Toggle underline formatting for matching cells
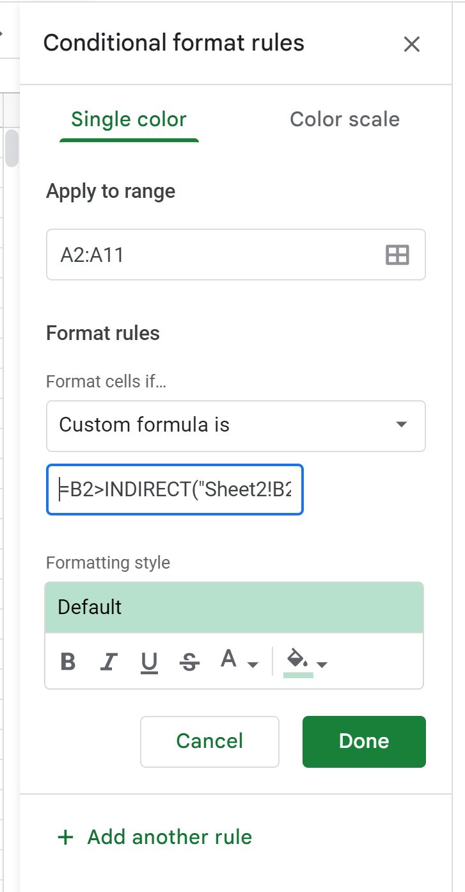This screenshot has width=465, height=892. [x=148, y=661]
